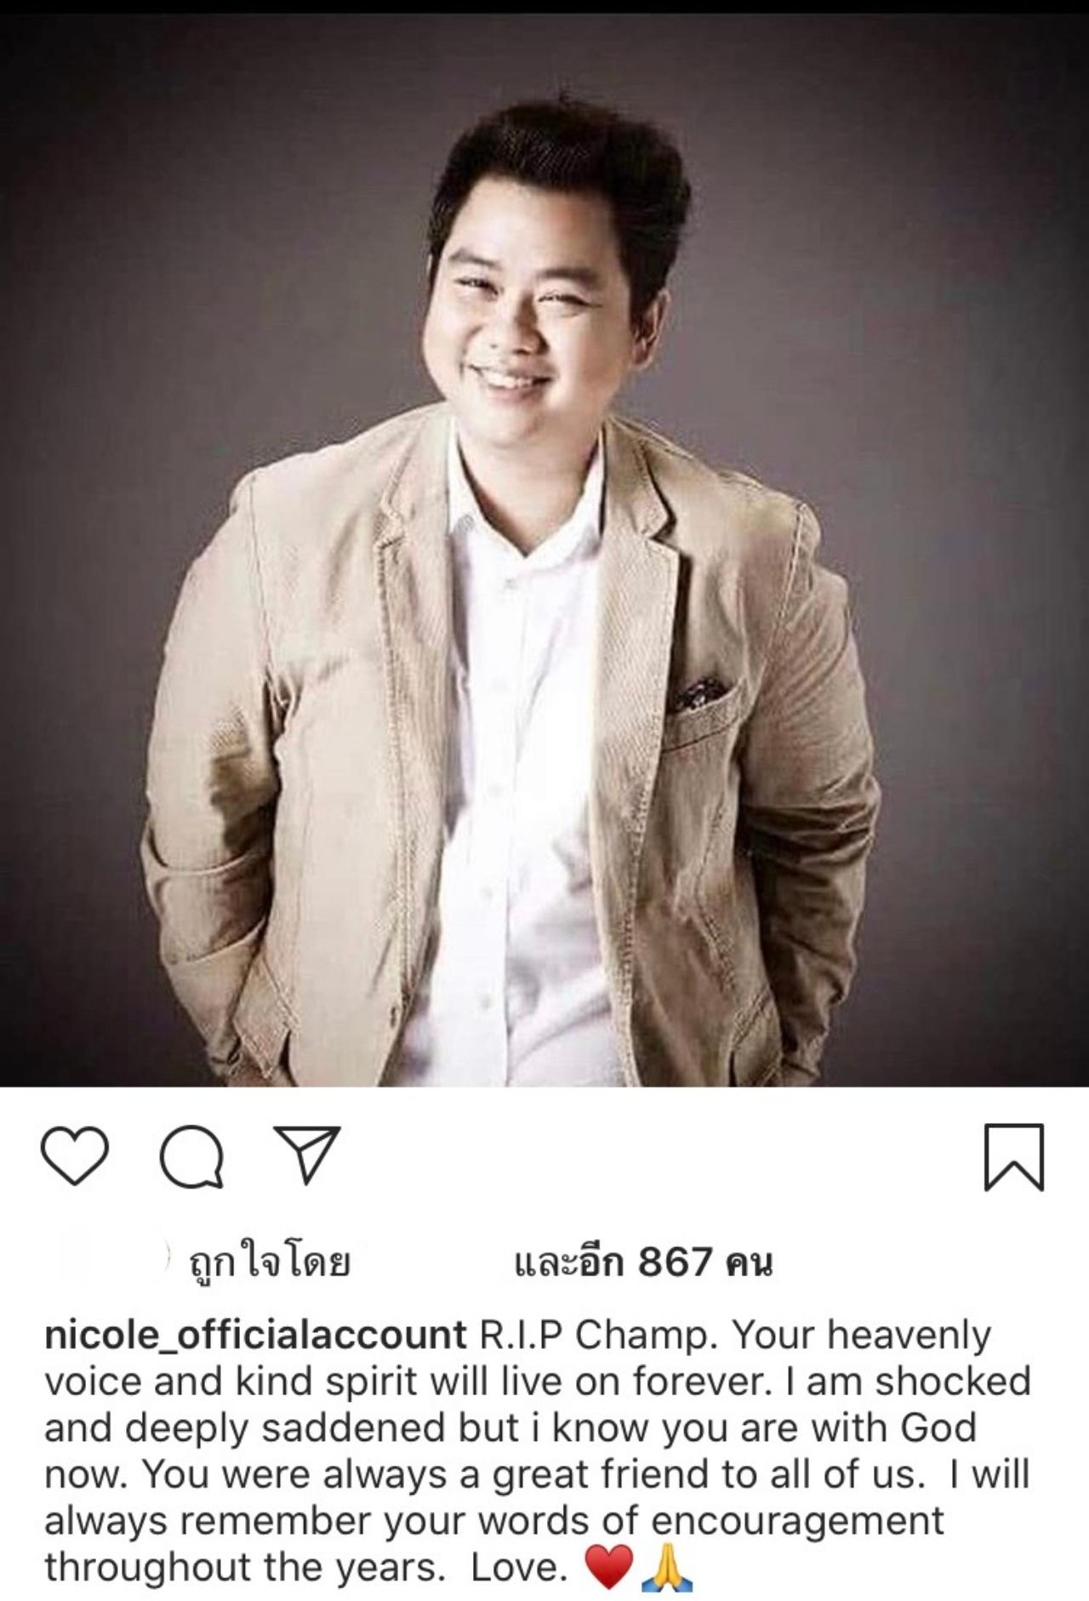
Task: Like the post with the heart icon
Action: (75, 1156)
